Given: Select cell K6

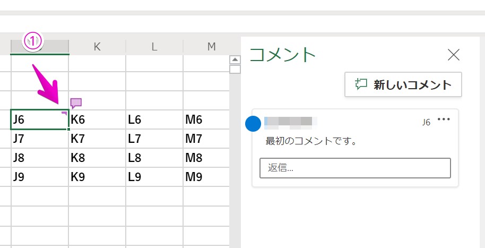Looking at the screenshot, I should (x=97, y=120).
